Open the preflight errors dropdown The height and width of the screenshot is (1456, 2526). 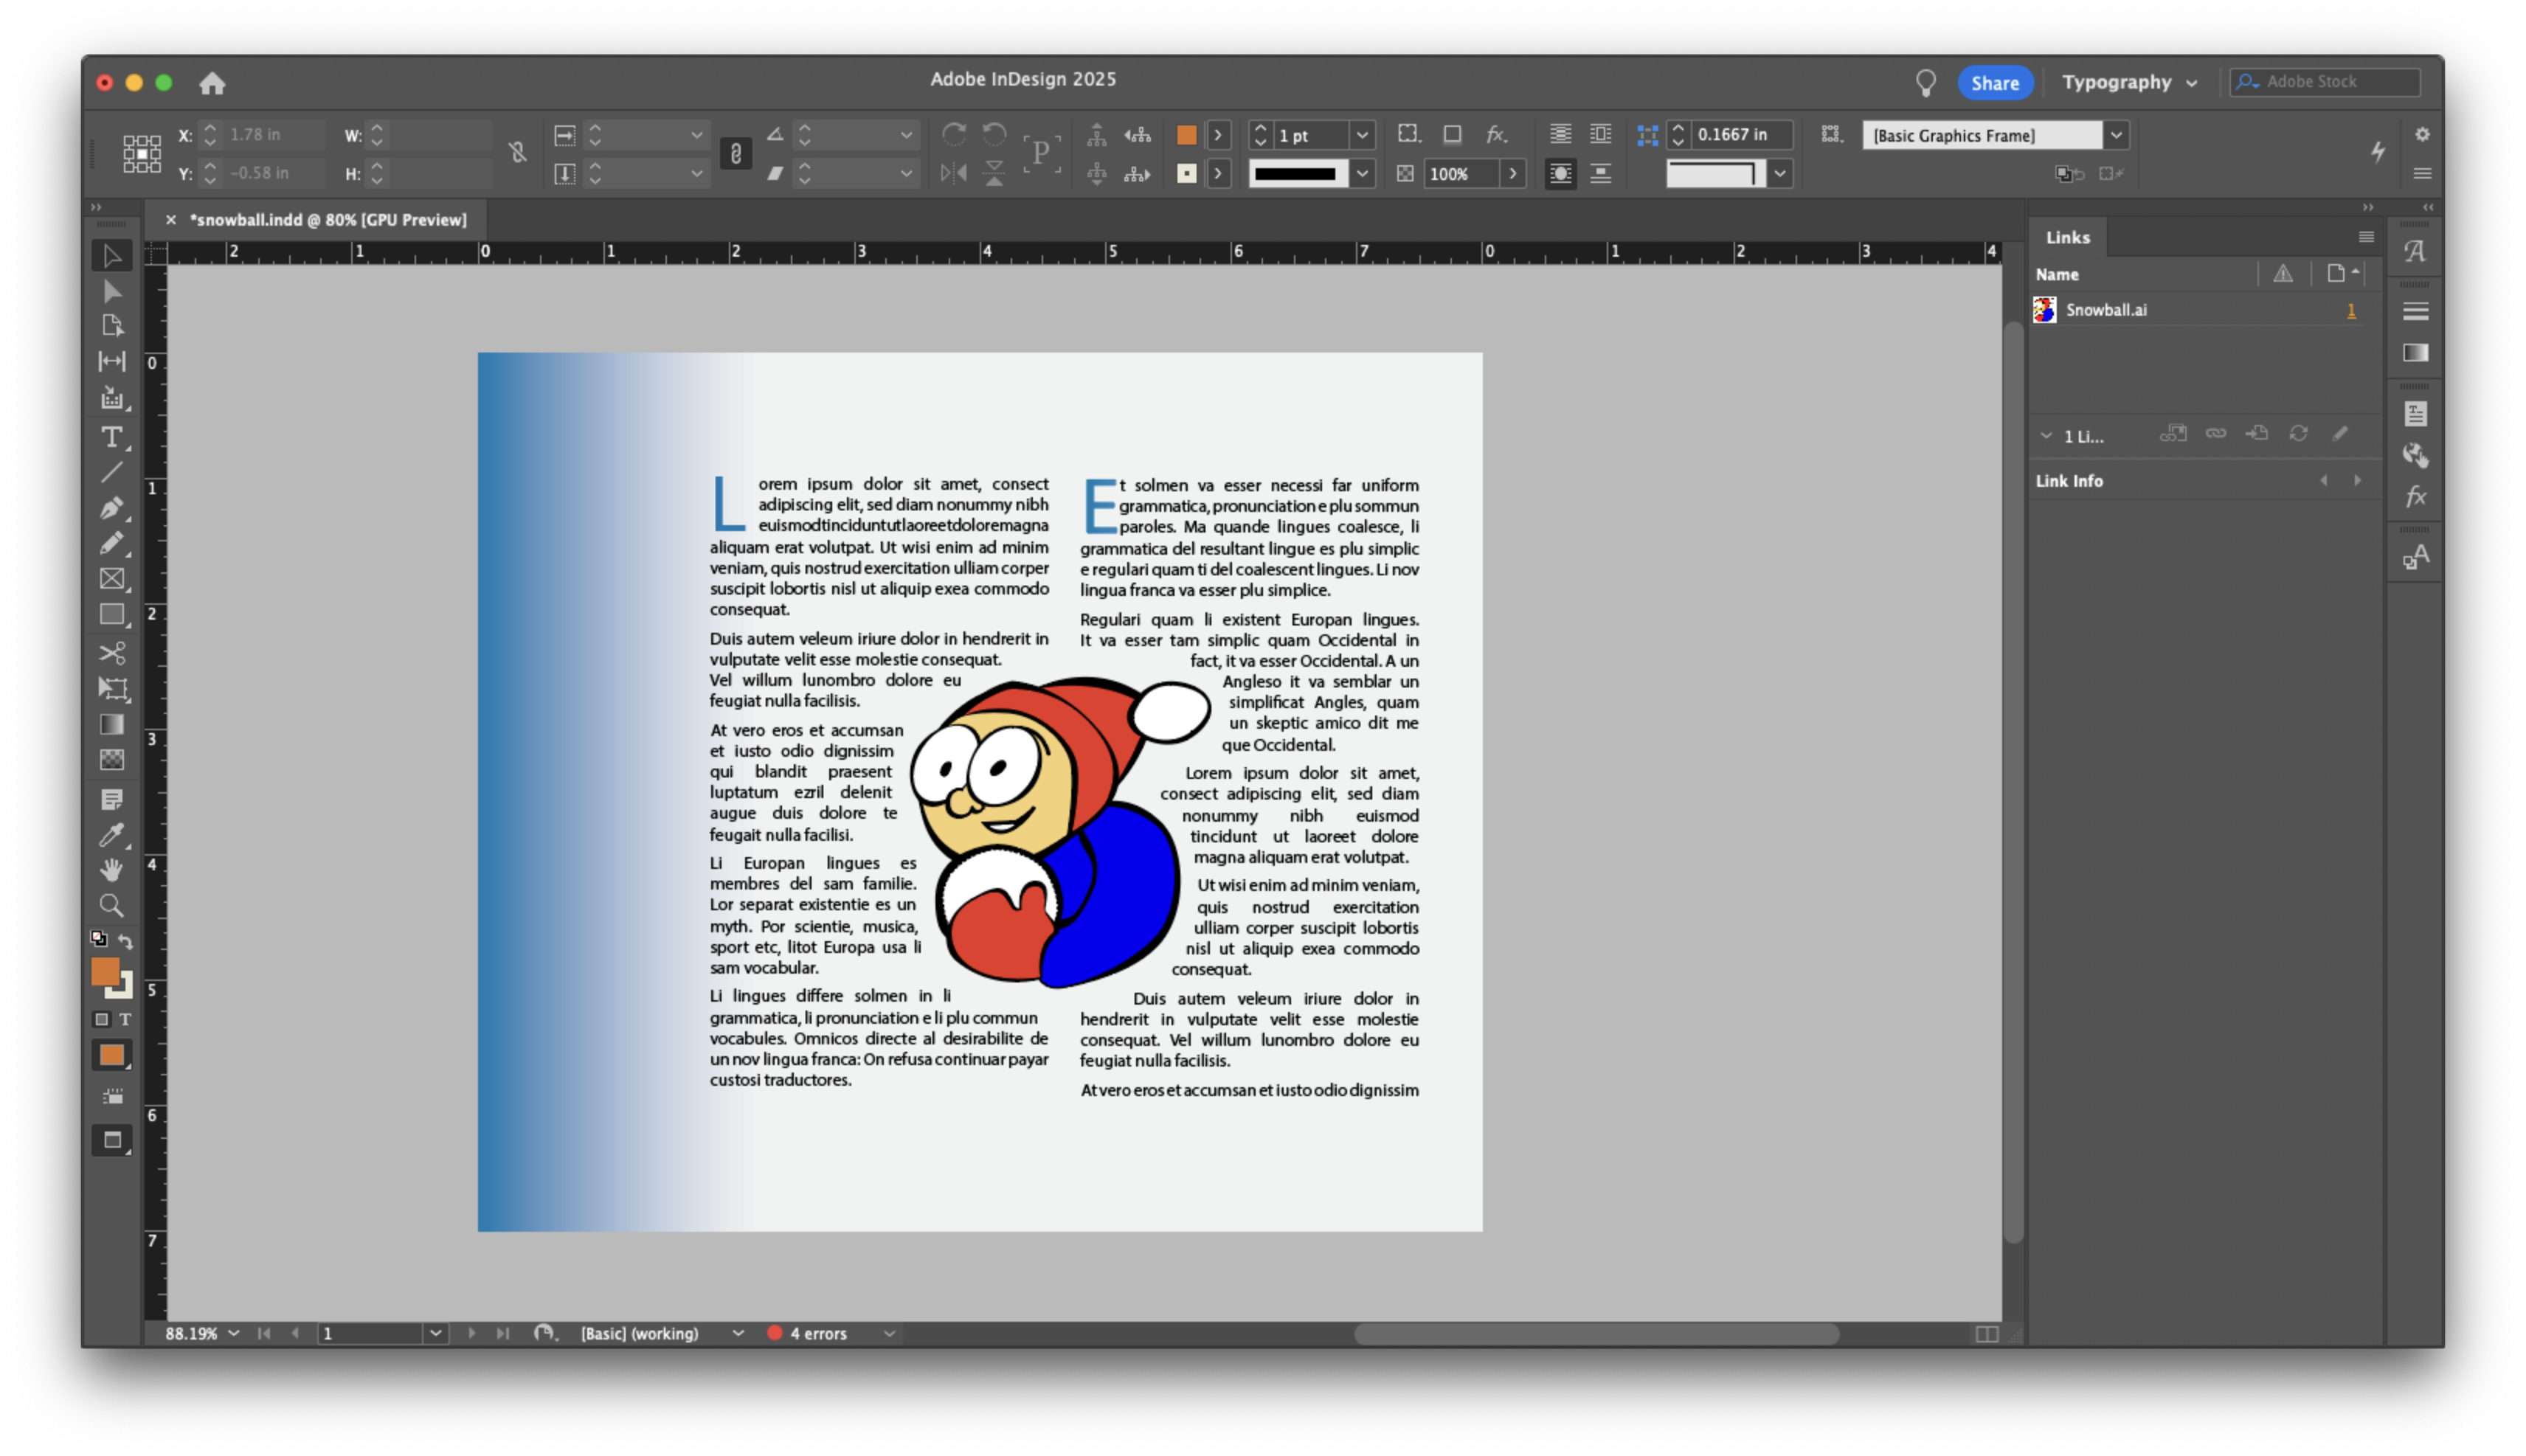coord(888,1333)
